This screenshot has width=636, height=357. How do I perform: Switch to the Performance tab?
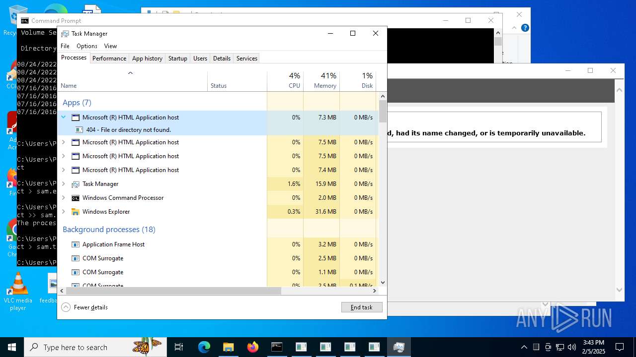pyautogui.click(x=109, y=59)
